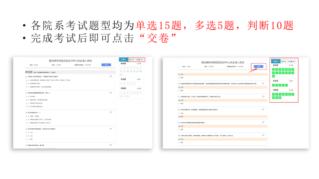Click the flag icon next to question 8
The image size is (319, 179).
263,110
